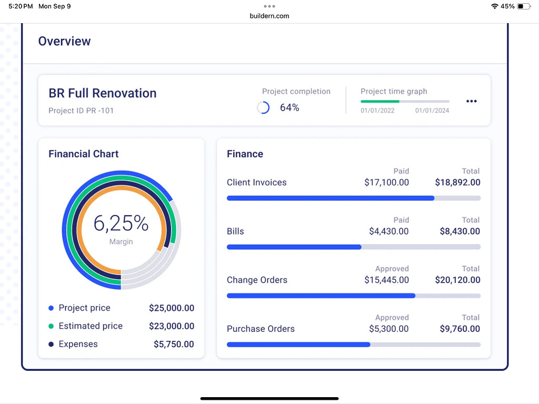The height and width of the screenshot is (404, 539).
Task: Select the BR Full Renovation project title
Action: pos(103,93)
